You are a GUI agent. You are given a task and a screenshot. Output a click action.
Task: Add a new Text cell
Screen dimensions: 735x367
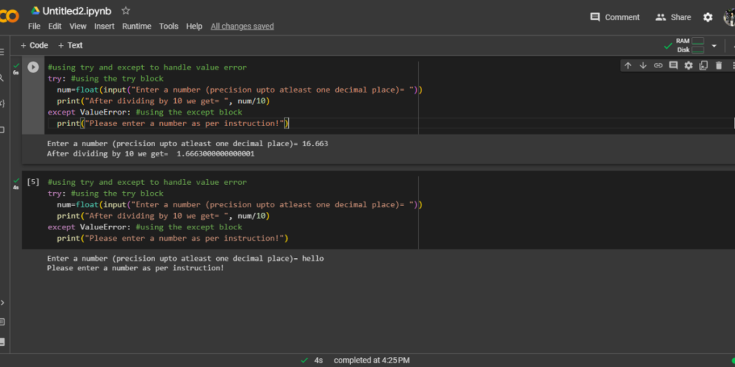pyautogui.click(x=70, y=45)
